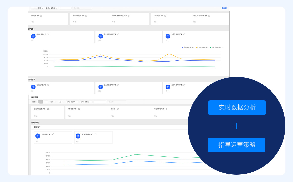This screenshot has width=293, height=182.
Task: Click the blue 查询 button
Action: pyautogui.click(x=224, y=8)
